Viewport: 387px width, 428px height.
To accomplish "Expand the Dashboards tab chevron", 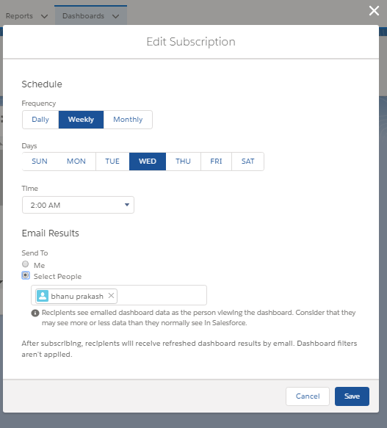I will [x=116, y=16].
